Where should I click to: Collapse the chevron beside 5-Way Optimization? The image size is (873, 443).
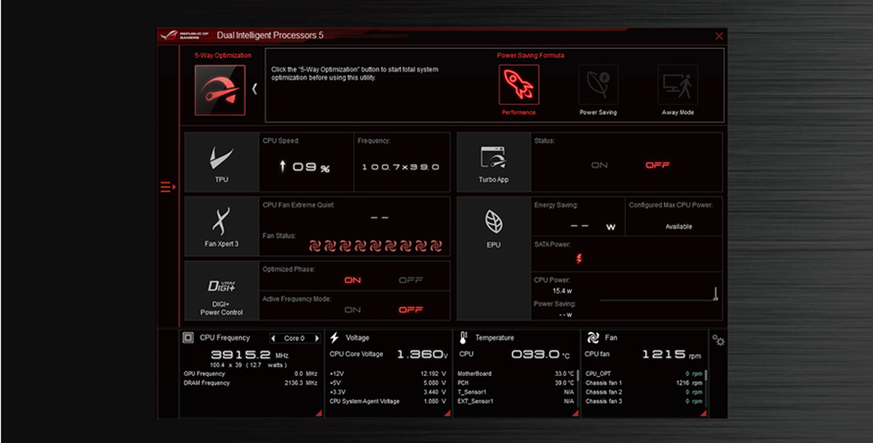(255, 89)
